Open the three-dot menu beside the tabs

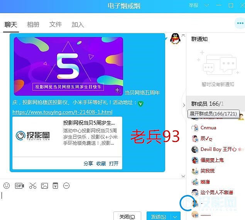pyautogui.click(x=240, y=23)
